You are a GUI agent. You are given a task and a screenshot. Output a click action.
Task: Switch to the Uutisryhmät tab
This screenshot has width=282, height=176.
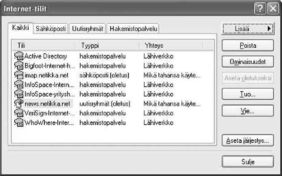click(x=87, y=29)
